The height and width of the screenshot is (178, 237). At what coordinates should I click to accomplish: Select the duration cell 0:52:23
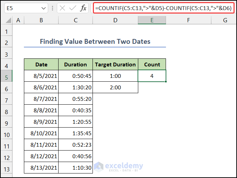pos(76,145)
